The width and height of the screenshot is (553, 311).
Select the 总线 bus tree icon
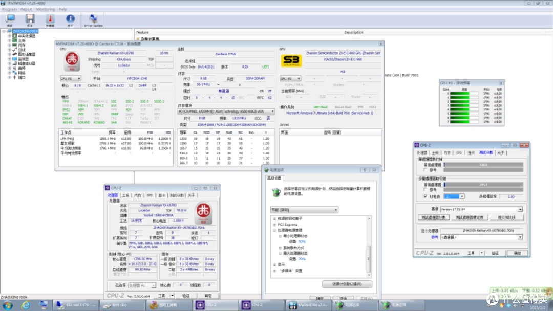[15, 50]
